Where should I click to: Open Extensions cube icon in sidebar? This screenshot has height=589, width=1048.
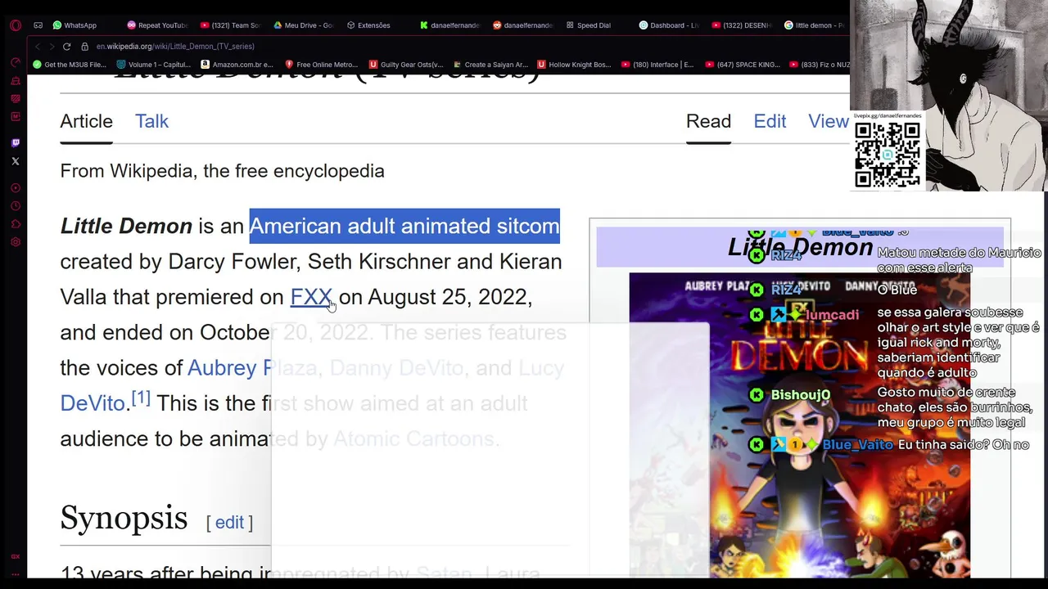[15, 224]
